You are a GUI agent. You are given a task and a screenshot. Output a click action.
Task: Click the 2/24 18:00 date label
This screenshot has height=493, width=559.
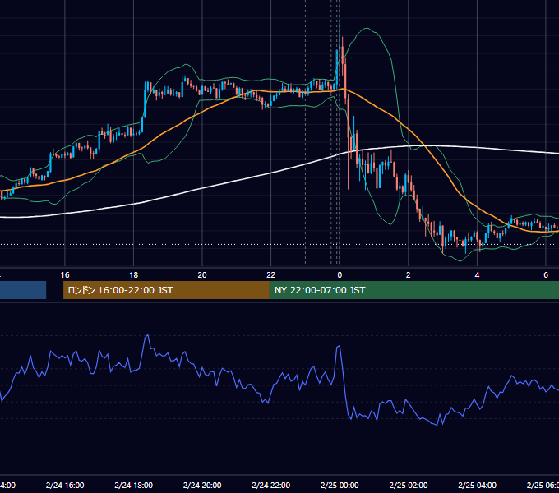click(134, 485)
